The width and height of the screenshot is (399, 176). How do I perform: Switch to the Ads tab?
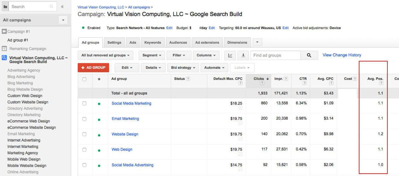[133, 43]
